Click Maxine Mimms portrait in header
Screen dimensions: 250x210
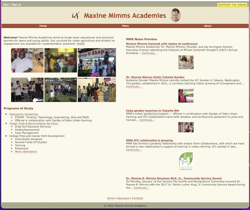tap(175, 15)
